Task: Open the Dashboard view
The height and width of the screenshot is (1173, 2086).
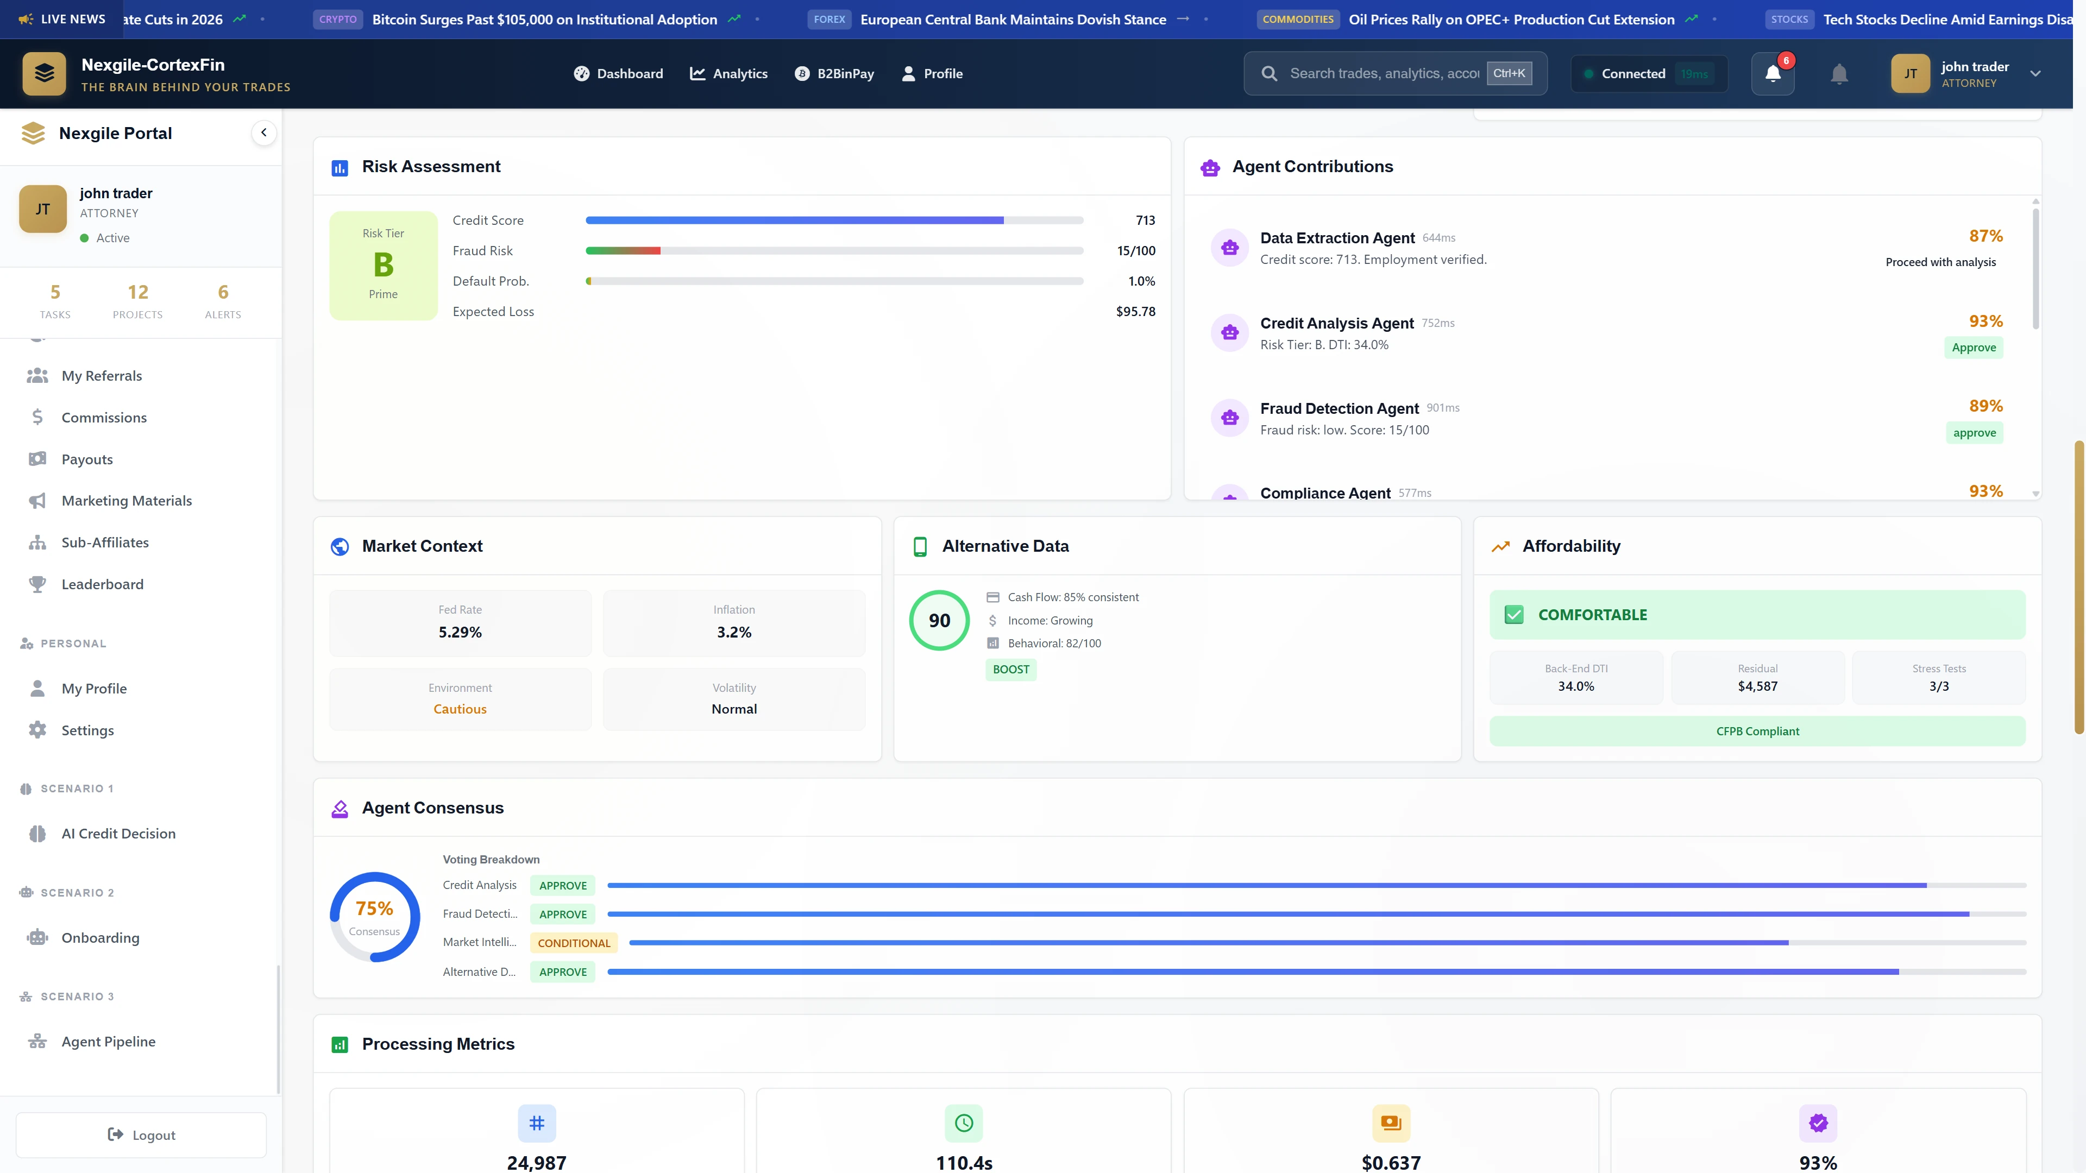Action: (x=618, y=73)
